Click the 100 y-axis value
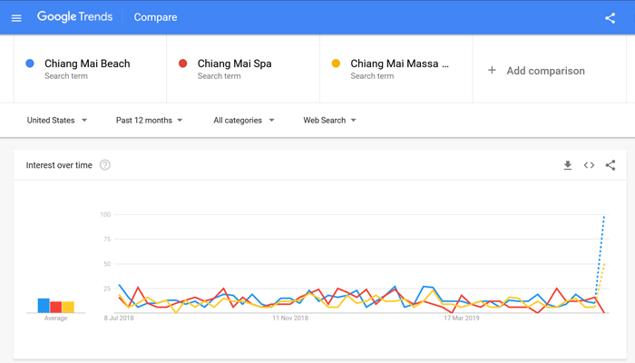Screen dimensions: 635x363 click(x=105, y=214)
